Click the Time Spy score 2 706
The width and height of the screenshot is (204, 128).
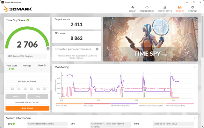point(27,44)
